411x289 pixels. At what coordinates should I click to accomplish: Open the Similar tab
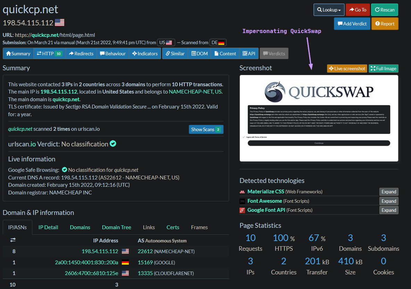tap(175, 54)
